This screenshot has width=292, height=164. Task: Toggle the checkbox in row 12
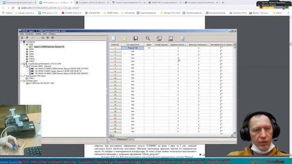click(221, 85)
